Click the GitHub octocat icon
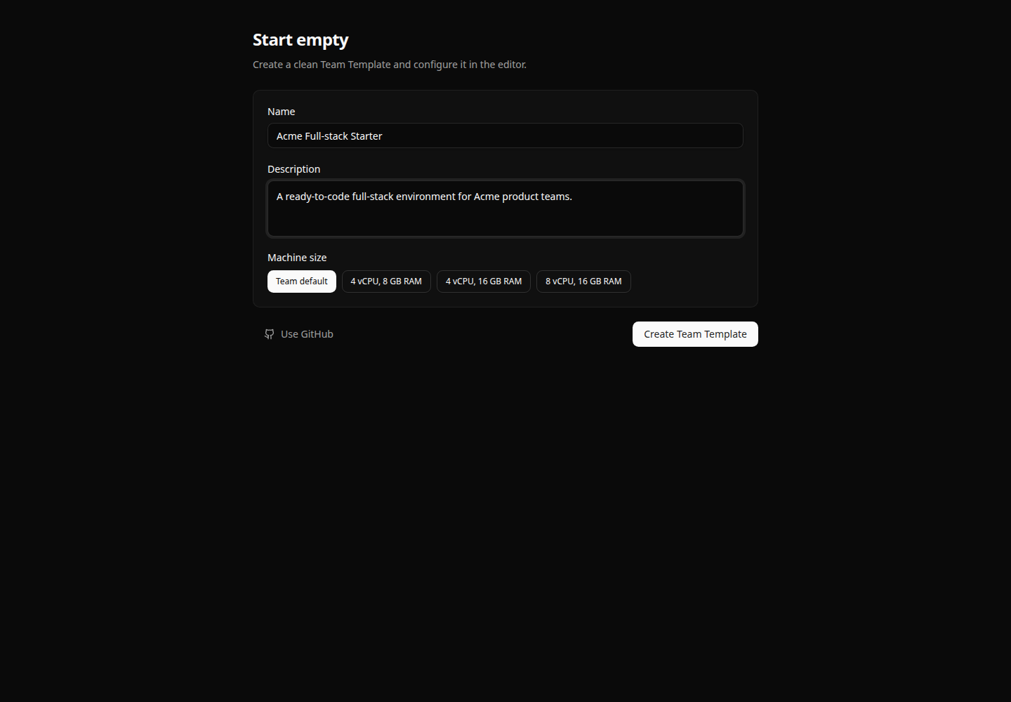The image size is (1011, 702). click(x=270, y=334)
